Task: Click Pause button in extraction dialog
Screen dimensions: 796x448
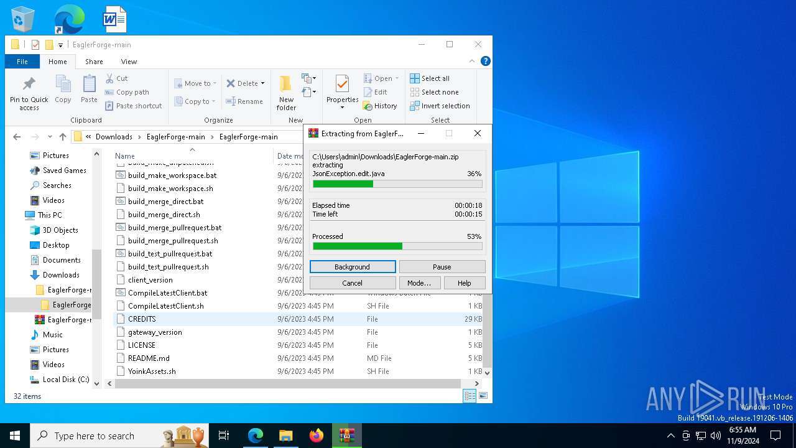Action: click(442, 267)
